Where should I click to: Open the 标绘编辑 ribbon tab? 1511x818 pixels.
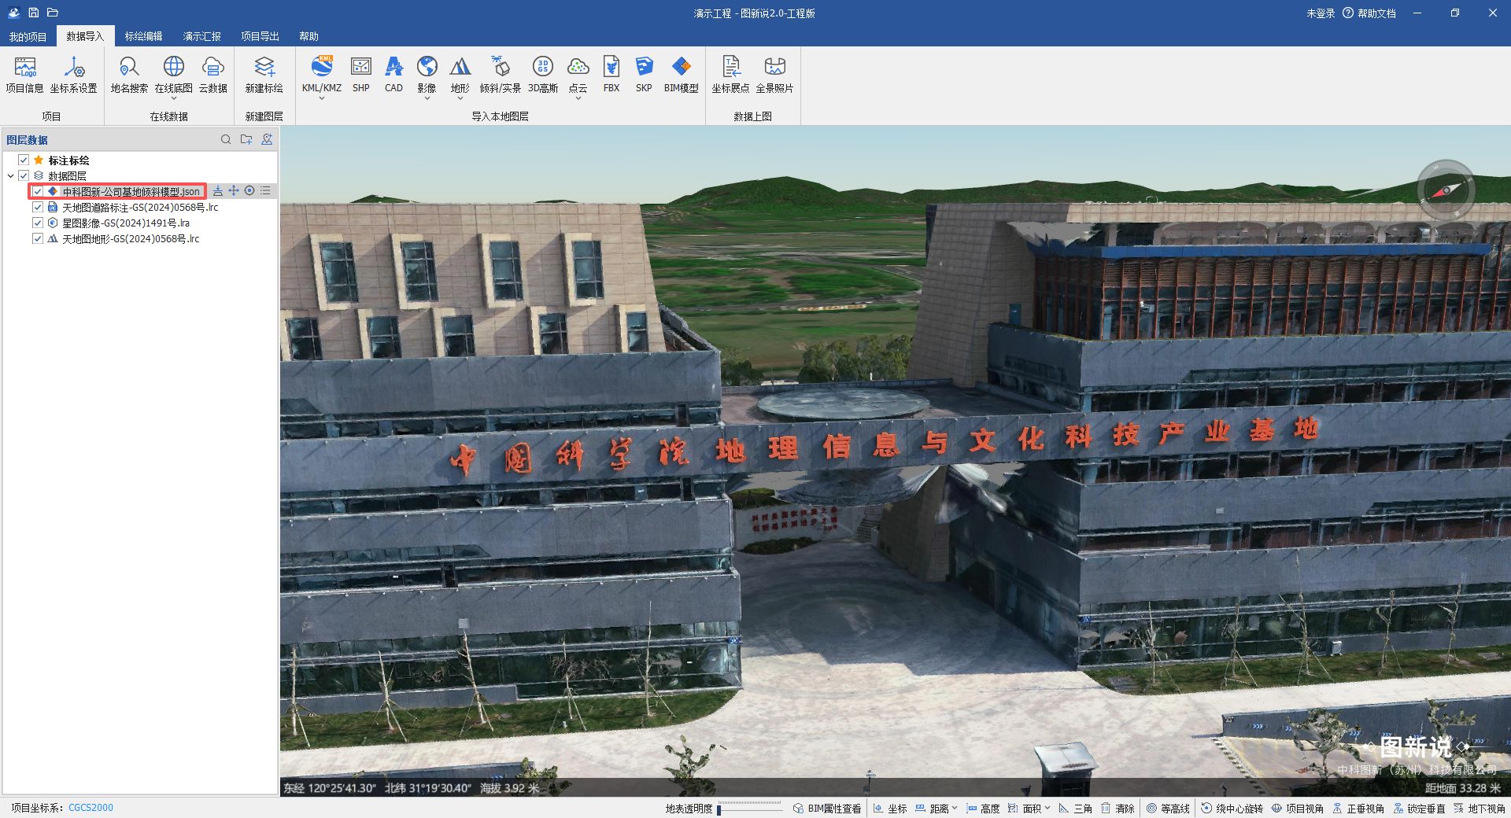click(143, 36)
